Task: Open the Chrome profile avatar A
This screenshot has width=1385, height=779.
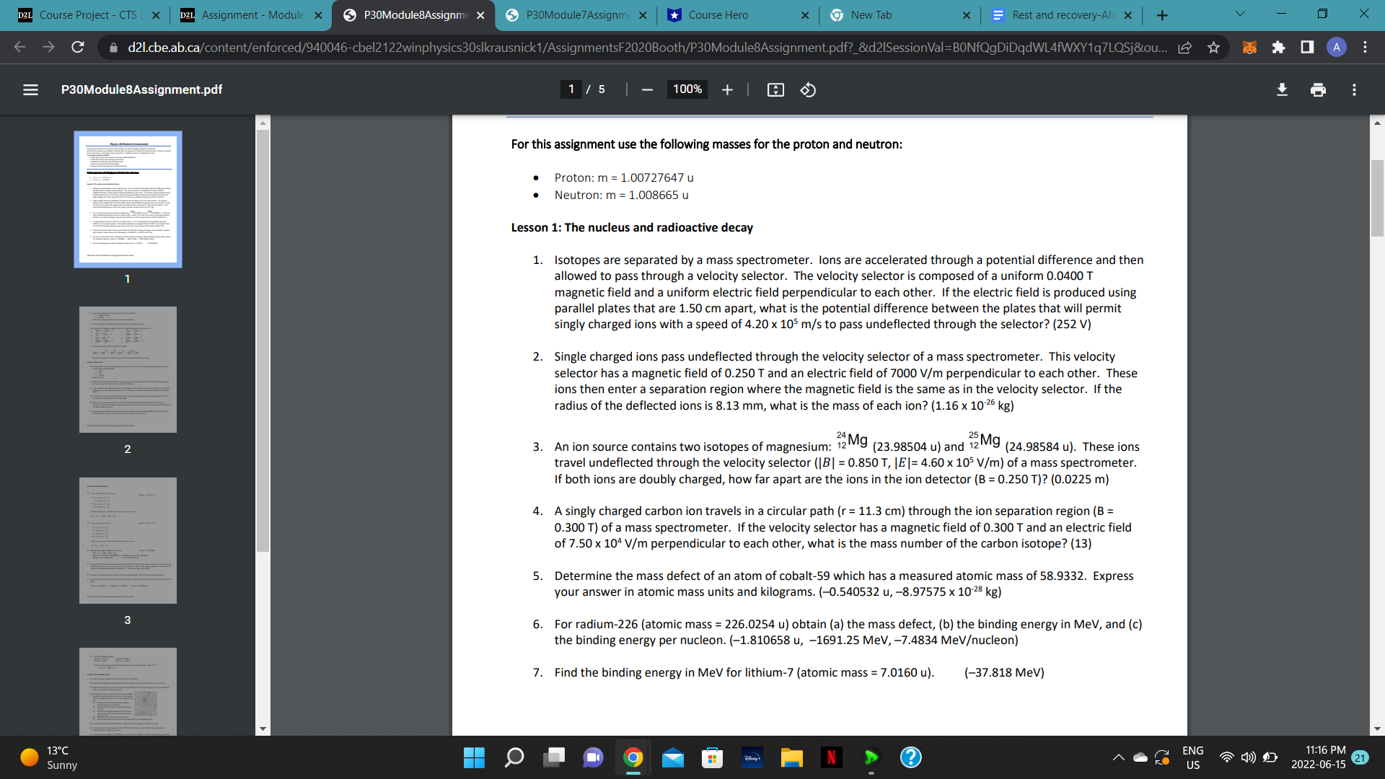Action: pyautogui.click(x=1336, y=47)
